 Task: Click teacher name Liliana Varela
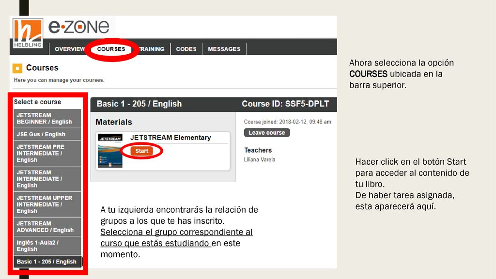pyautogui.click(x=260, y=159)
